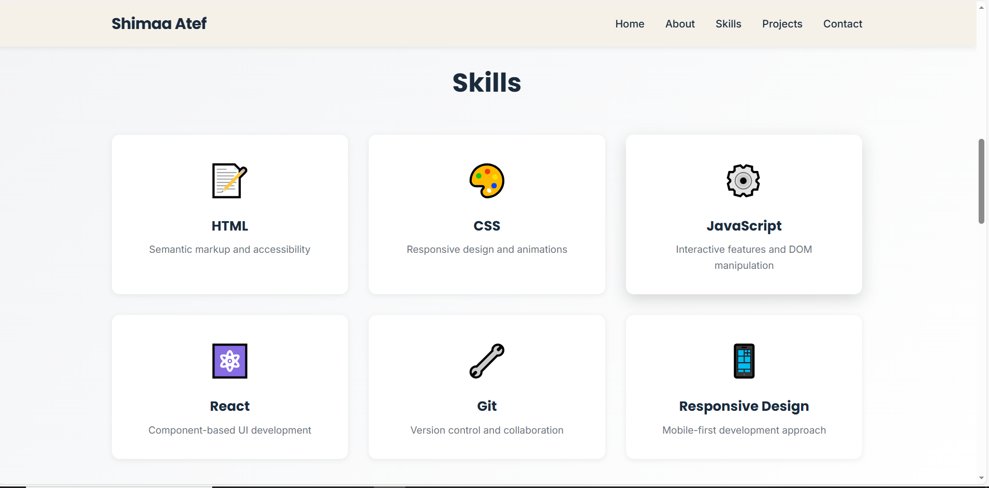Viewport: 989px width, 488px height.
Task: Navigate to the Projects page link
Action: click(x=782, y=24)
